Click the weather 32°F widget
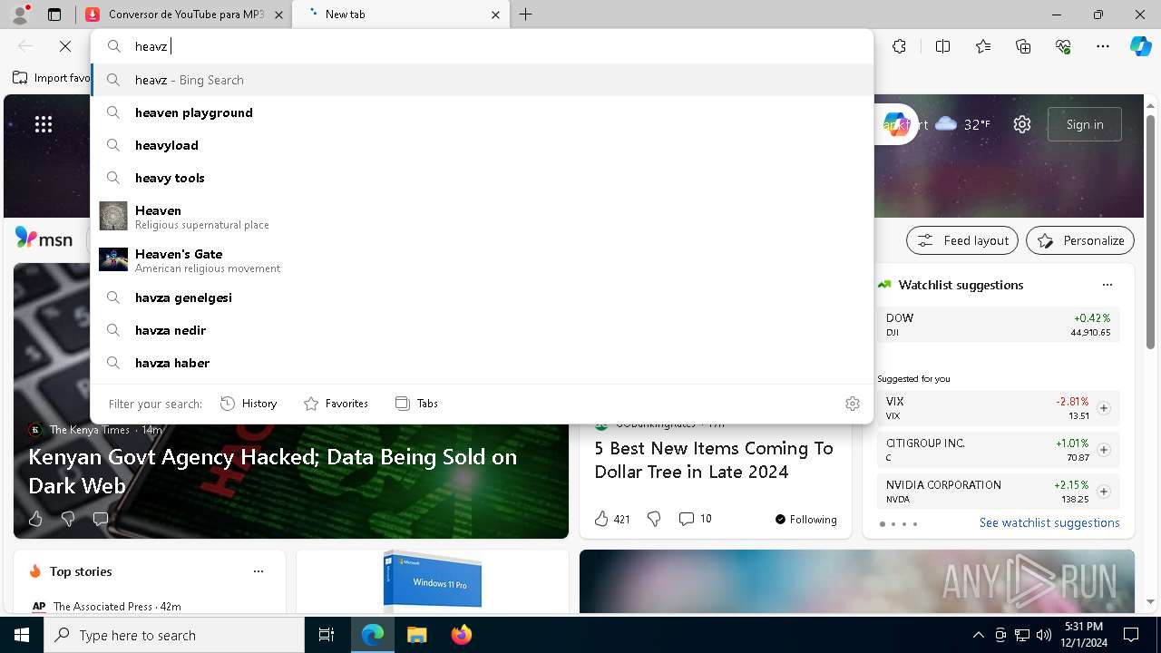Screen dimensions: 1161x653 pyautogui.click(x=962, y=124)
